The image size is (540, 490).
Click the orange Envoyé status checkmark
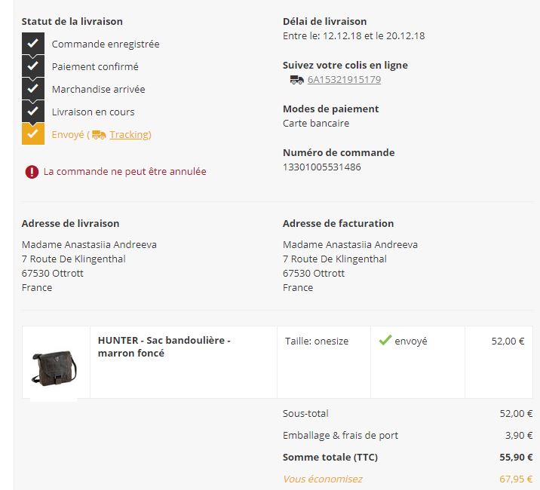(x=33, y=133)
